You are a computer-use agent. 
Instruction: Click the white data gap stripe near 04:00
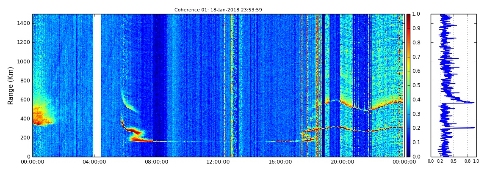97,85
